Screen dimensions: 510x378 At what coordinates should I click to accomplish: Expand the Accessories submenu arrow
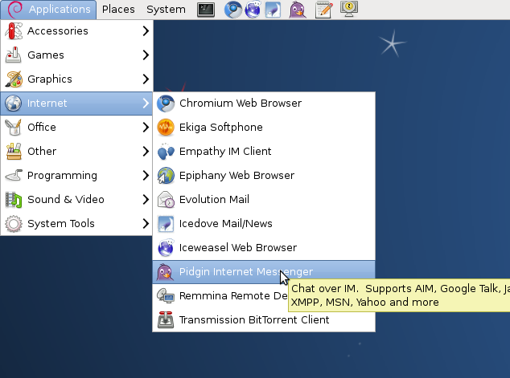click(x=146, y=30)
